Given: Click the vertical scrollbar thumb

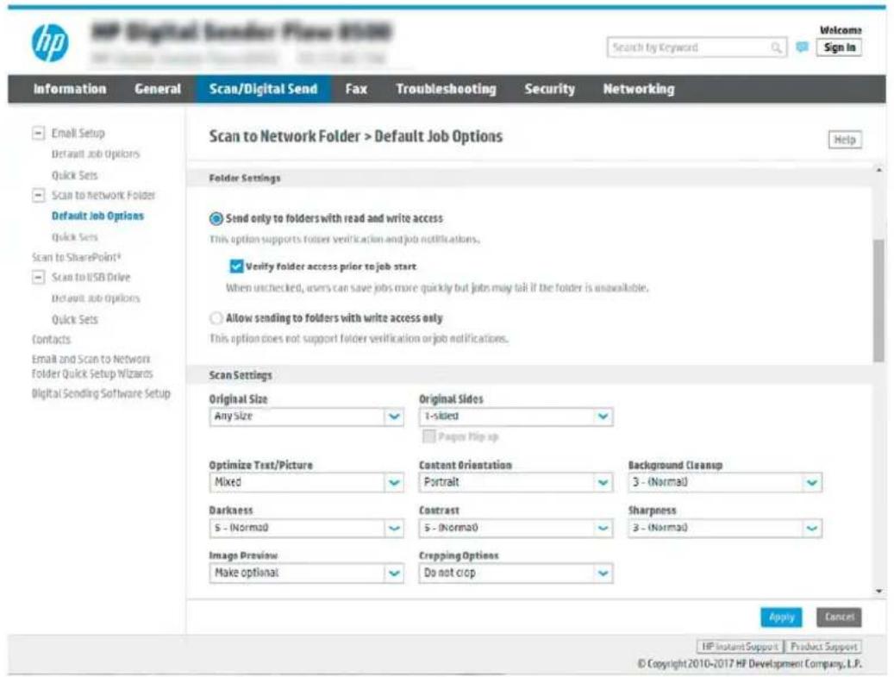Looking at the screenshot, I should [878, 301].
